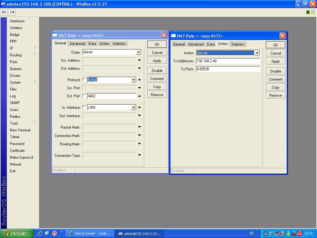Launch Internet Explorer from quick launch
The height and width of the screenshot is (238, 317).
pos(40,233)
